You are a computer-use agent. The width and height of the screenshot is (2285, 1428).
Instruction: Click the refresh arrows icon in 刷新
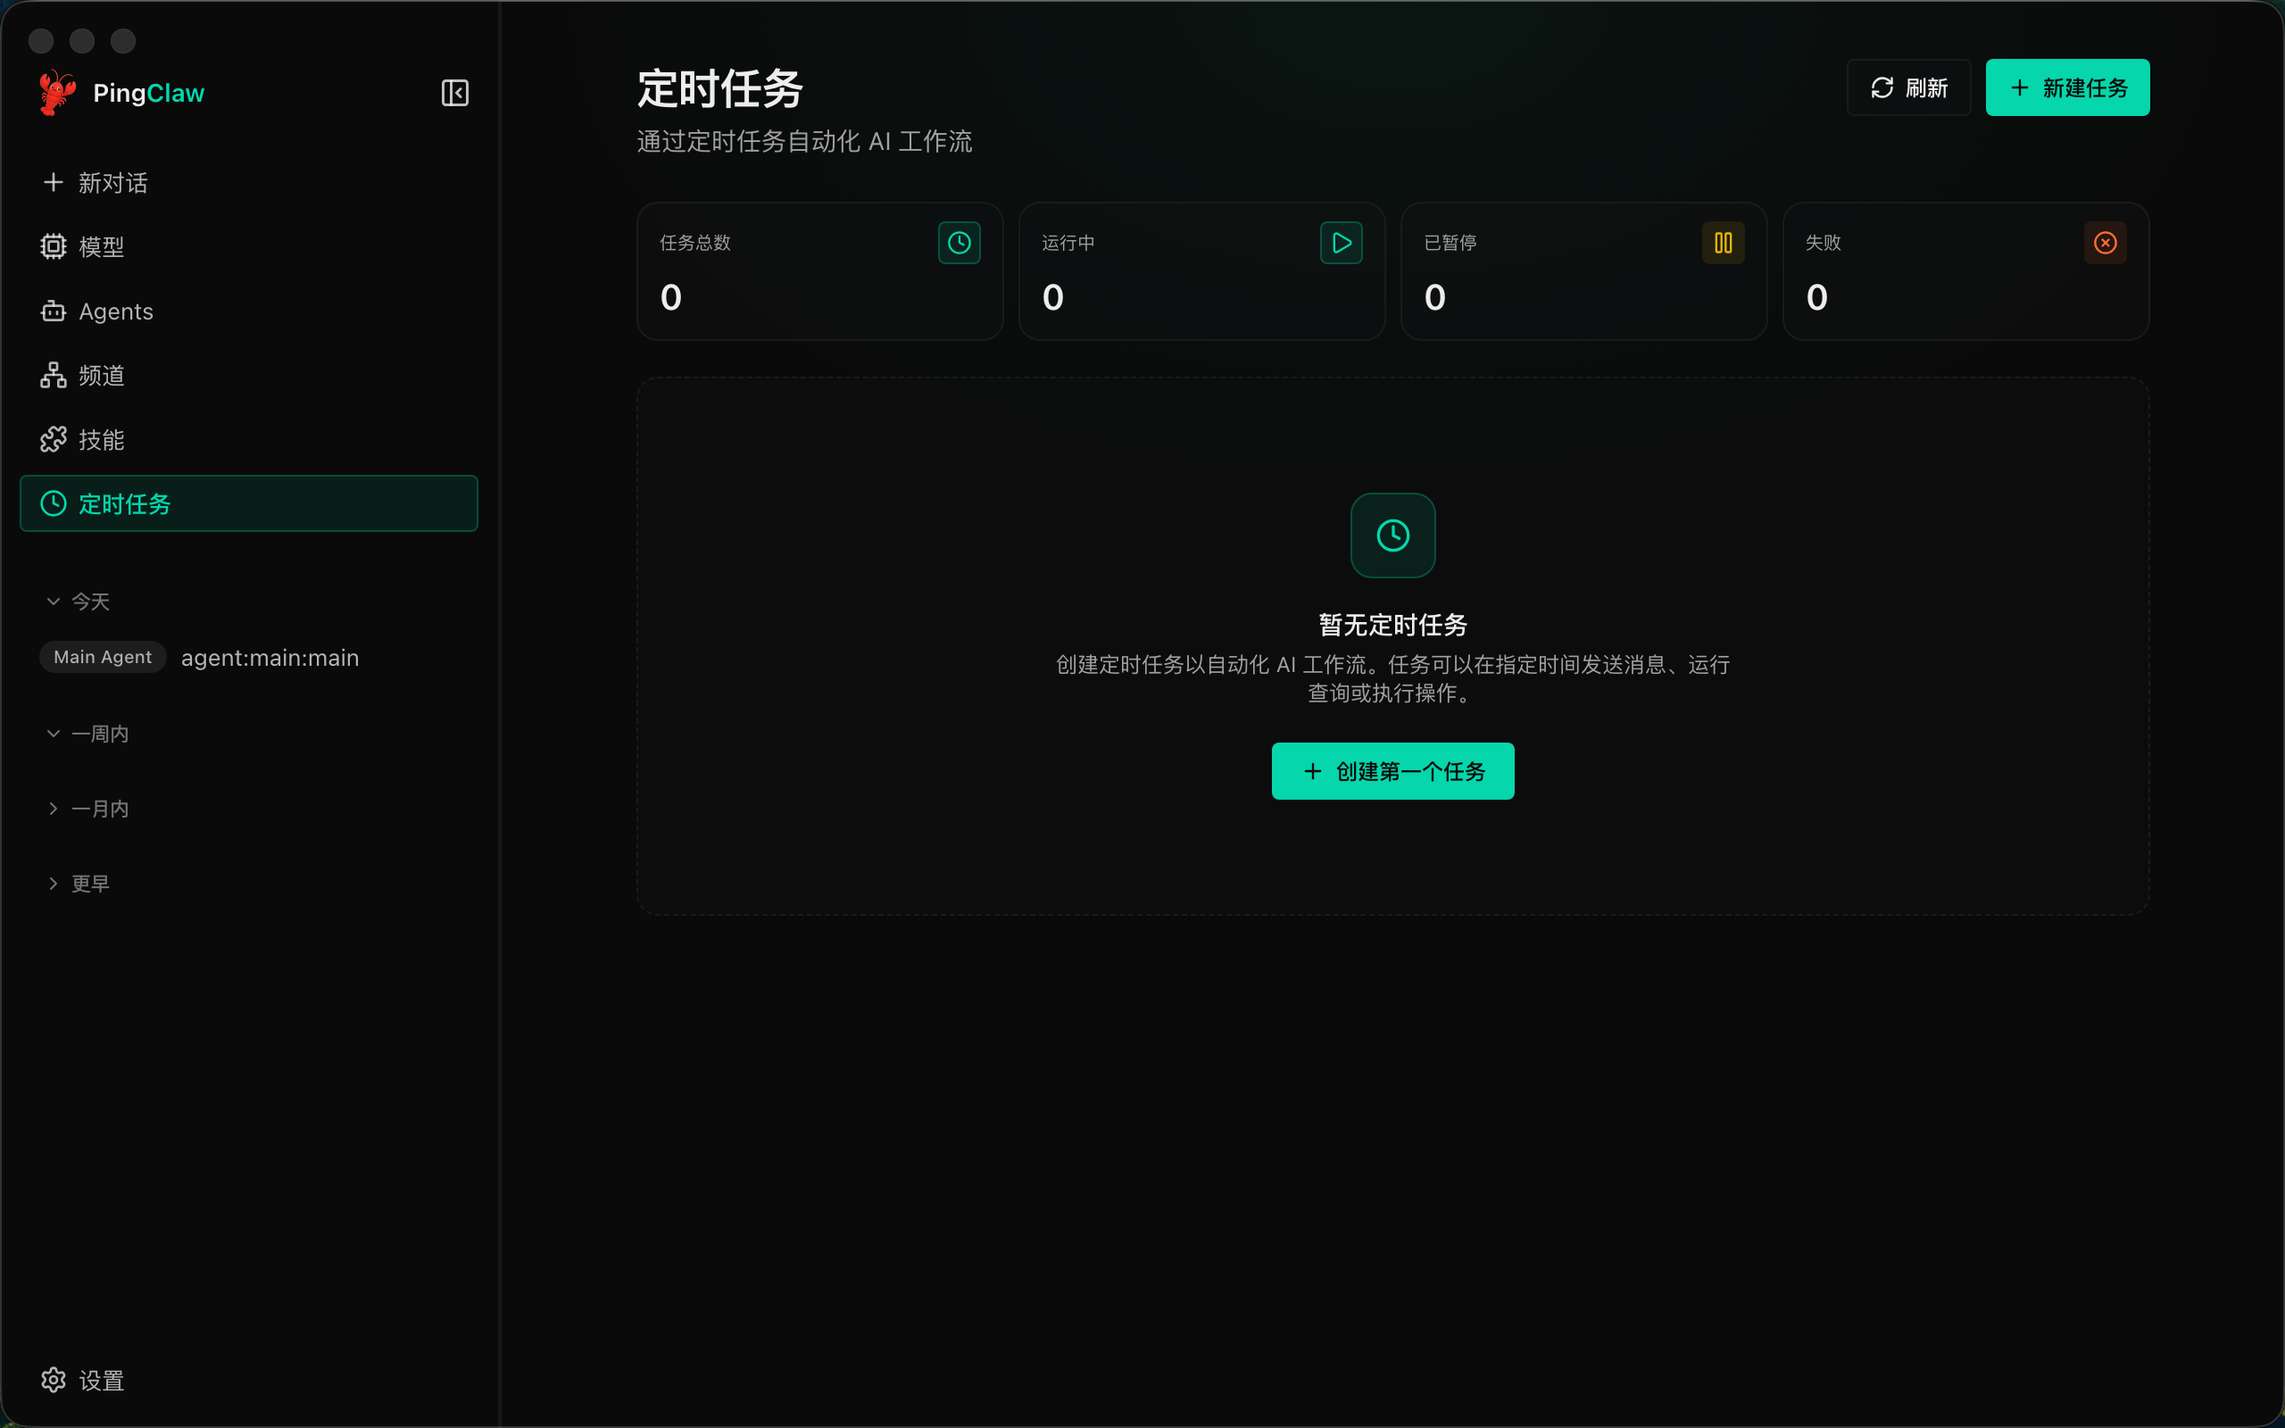(1882, 87)
